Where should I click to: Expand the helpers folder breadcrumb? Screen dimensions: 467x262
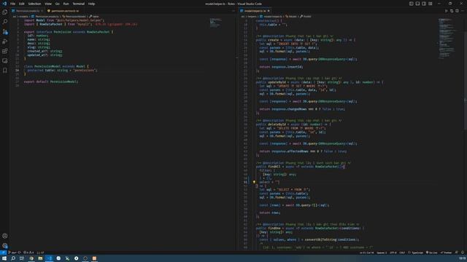pyautogui.click(x=252, y=17)
